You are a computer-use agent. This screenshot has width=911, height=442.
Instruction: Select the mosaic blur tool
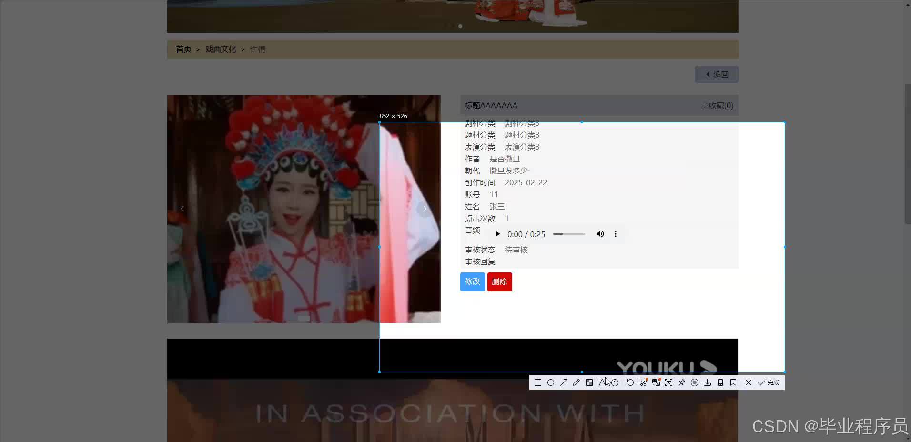click(589, 382)
